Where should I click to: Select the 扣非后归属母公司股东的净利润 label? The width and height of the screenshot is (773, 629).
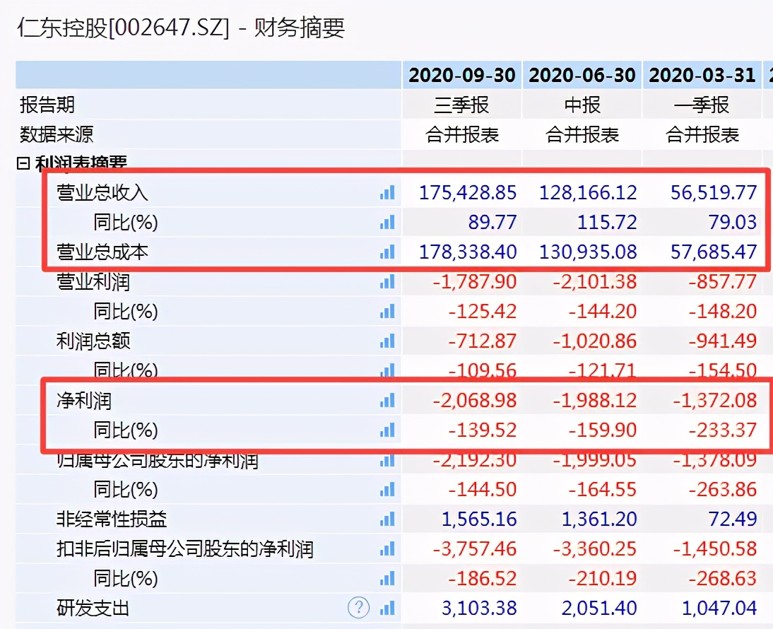coord(185,548)
